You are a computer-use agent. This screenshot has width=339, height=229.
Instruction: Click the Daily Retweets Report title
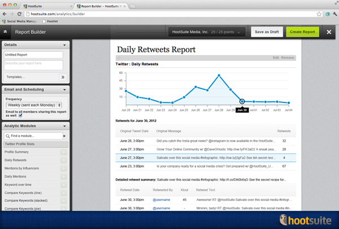[x=156, y=50]
